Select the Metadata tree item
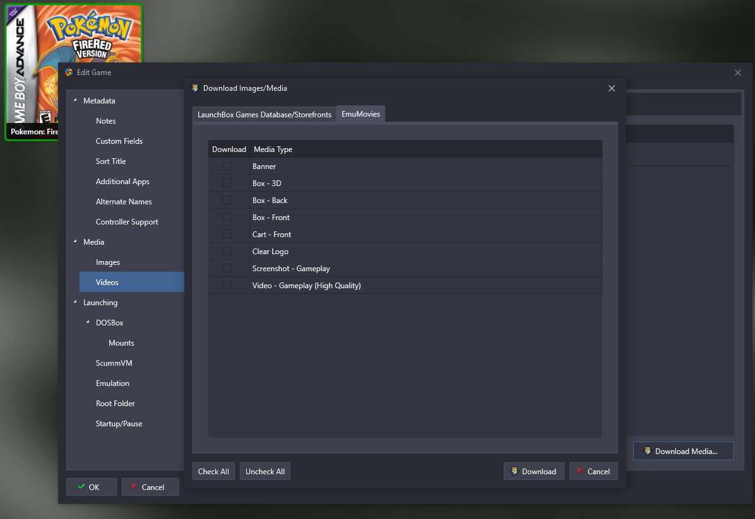755x519 pixels. (99, 100)
